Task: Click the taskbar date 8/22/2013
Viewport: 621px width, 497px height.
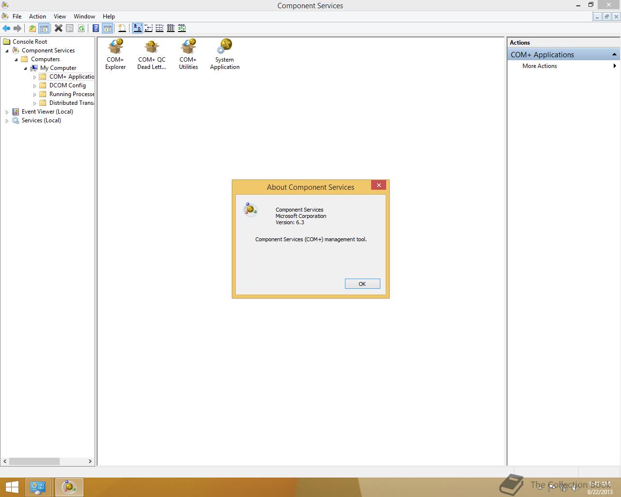Action: click(600, 492)
